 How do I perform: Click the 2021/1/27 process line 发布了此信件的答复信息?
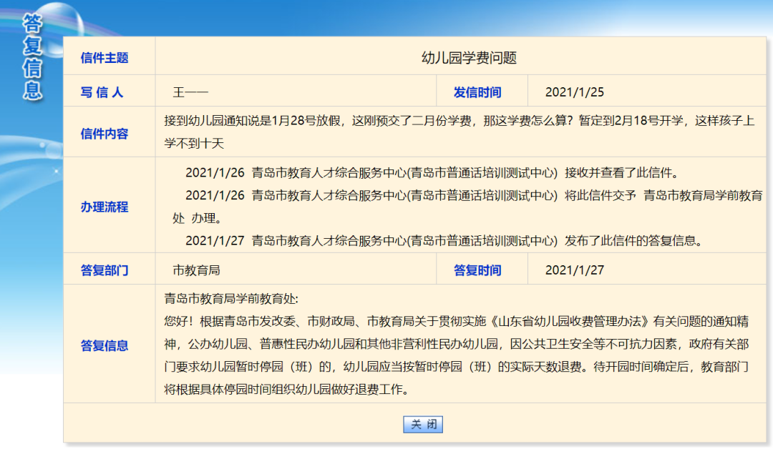pyautogui.click(x=444, y=241)
